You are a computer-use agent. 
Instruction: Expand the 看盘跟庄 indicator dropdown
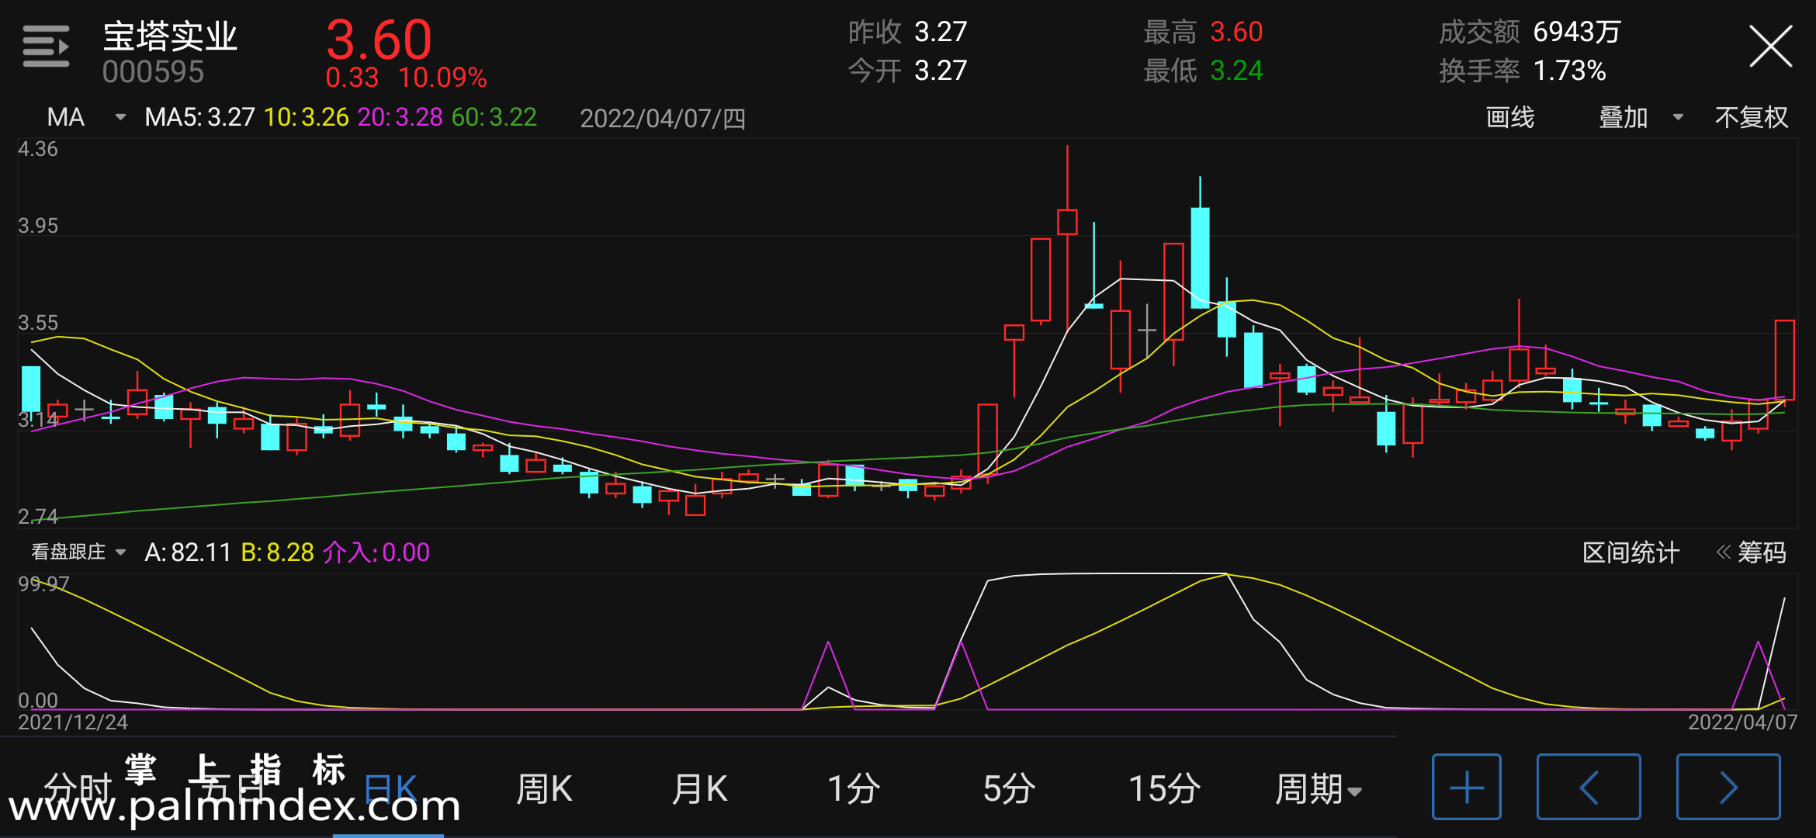[120, 552]
